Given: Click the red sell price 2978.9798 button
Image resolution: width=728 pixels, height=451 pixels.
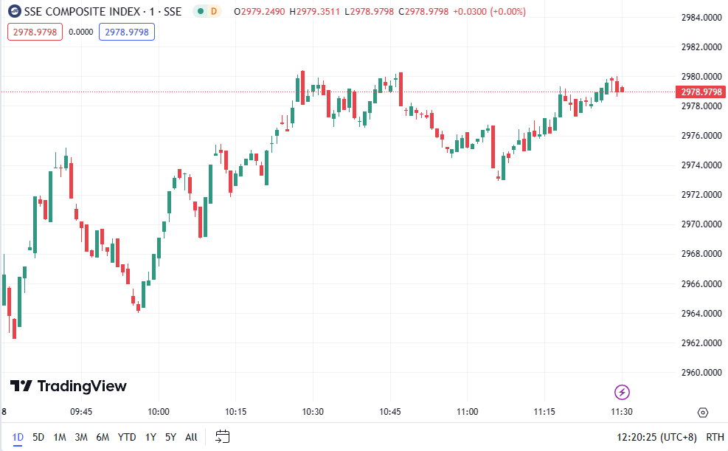Looking at the screenshot, I should [35, 32].
